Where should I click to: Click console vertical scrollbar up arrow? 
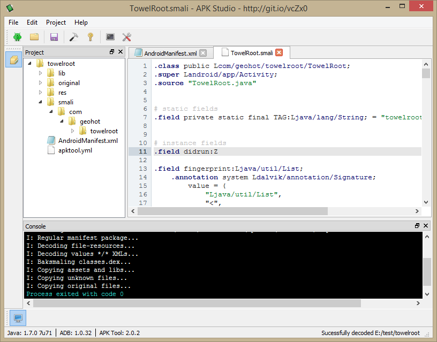click(x=427, y=237)
